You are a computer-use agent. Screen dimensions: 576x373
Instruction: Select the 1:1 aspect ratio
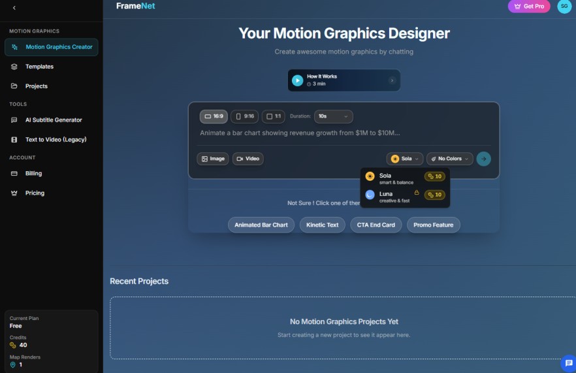pyautogui.click(x=274, y=116)
